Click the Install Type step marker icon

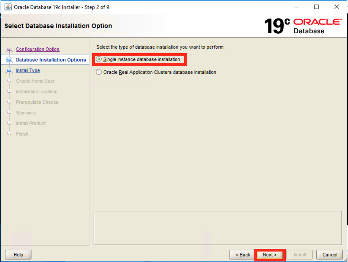(x=9, y=71)
